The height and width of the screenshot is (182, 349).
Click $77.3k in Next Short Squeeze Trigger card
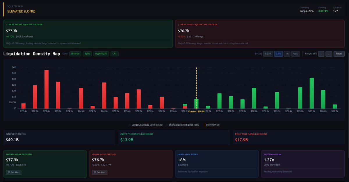coord(12,31)
